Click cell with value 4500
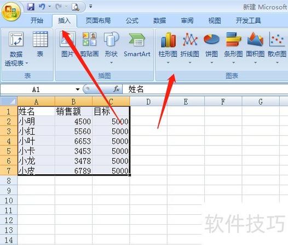Viewport: 288px width, 245px height. 73,121
